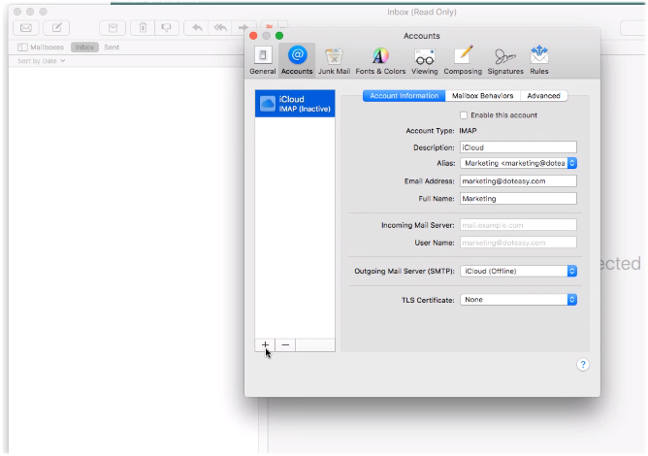
Task: Click the Incoming Mail Server field
Action: tap(518, 225)
